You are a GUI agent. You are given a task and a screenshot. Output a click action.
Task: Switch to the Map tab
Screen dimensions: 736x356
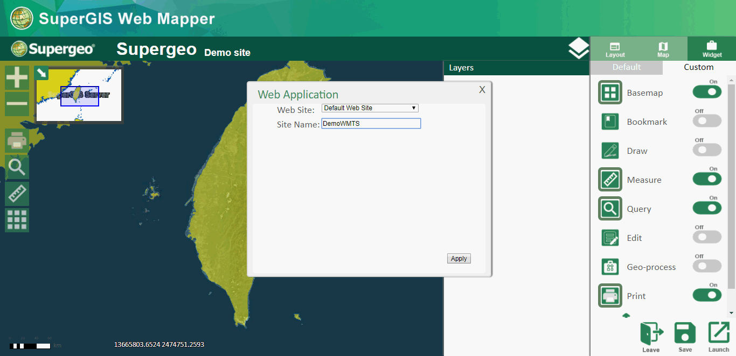pyautogui.click(x=663, y=49)
